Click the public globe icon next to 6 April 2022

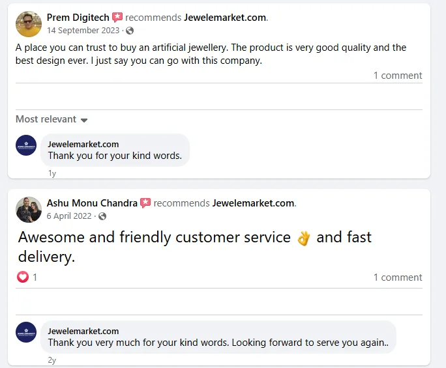pos(102,216)
